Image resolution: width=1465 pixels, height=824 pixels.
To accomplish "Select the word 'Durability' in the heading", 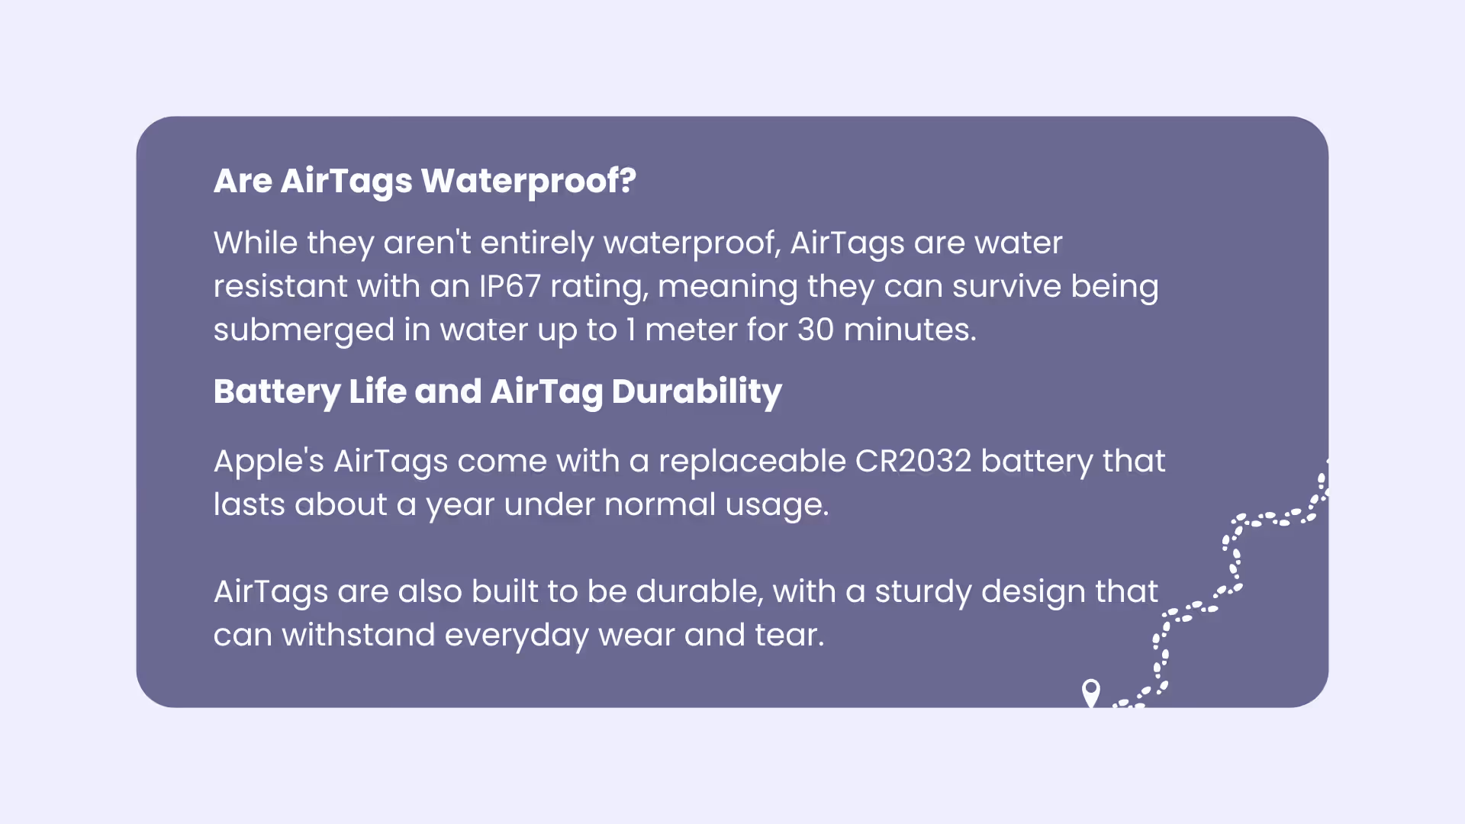I will [x=697, y=392].
